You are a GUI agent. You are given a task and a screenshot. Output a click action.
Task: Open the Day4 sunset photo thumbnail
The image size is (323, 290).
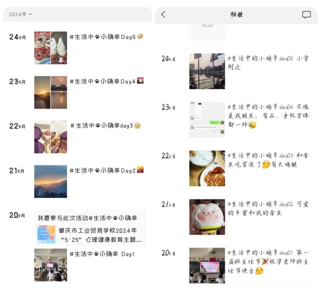(x=50, y=92)
